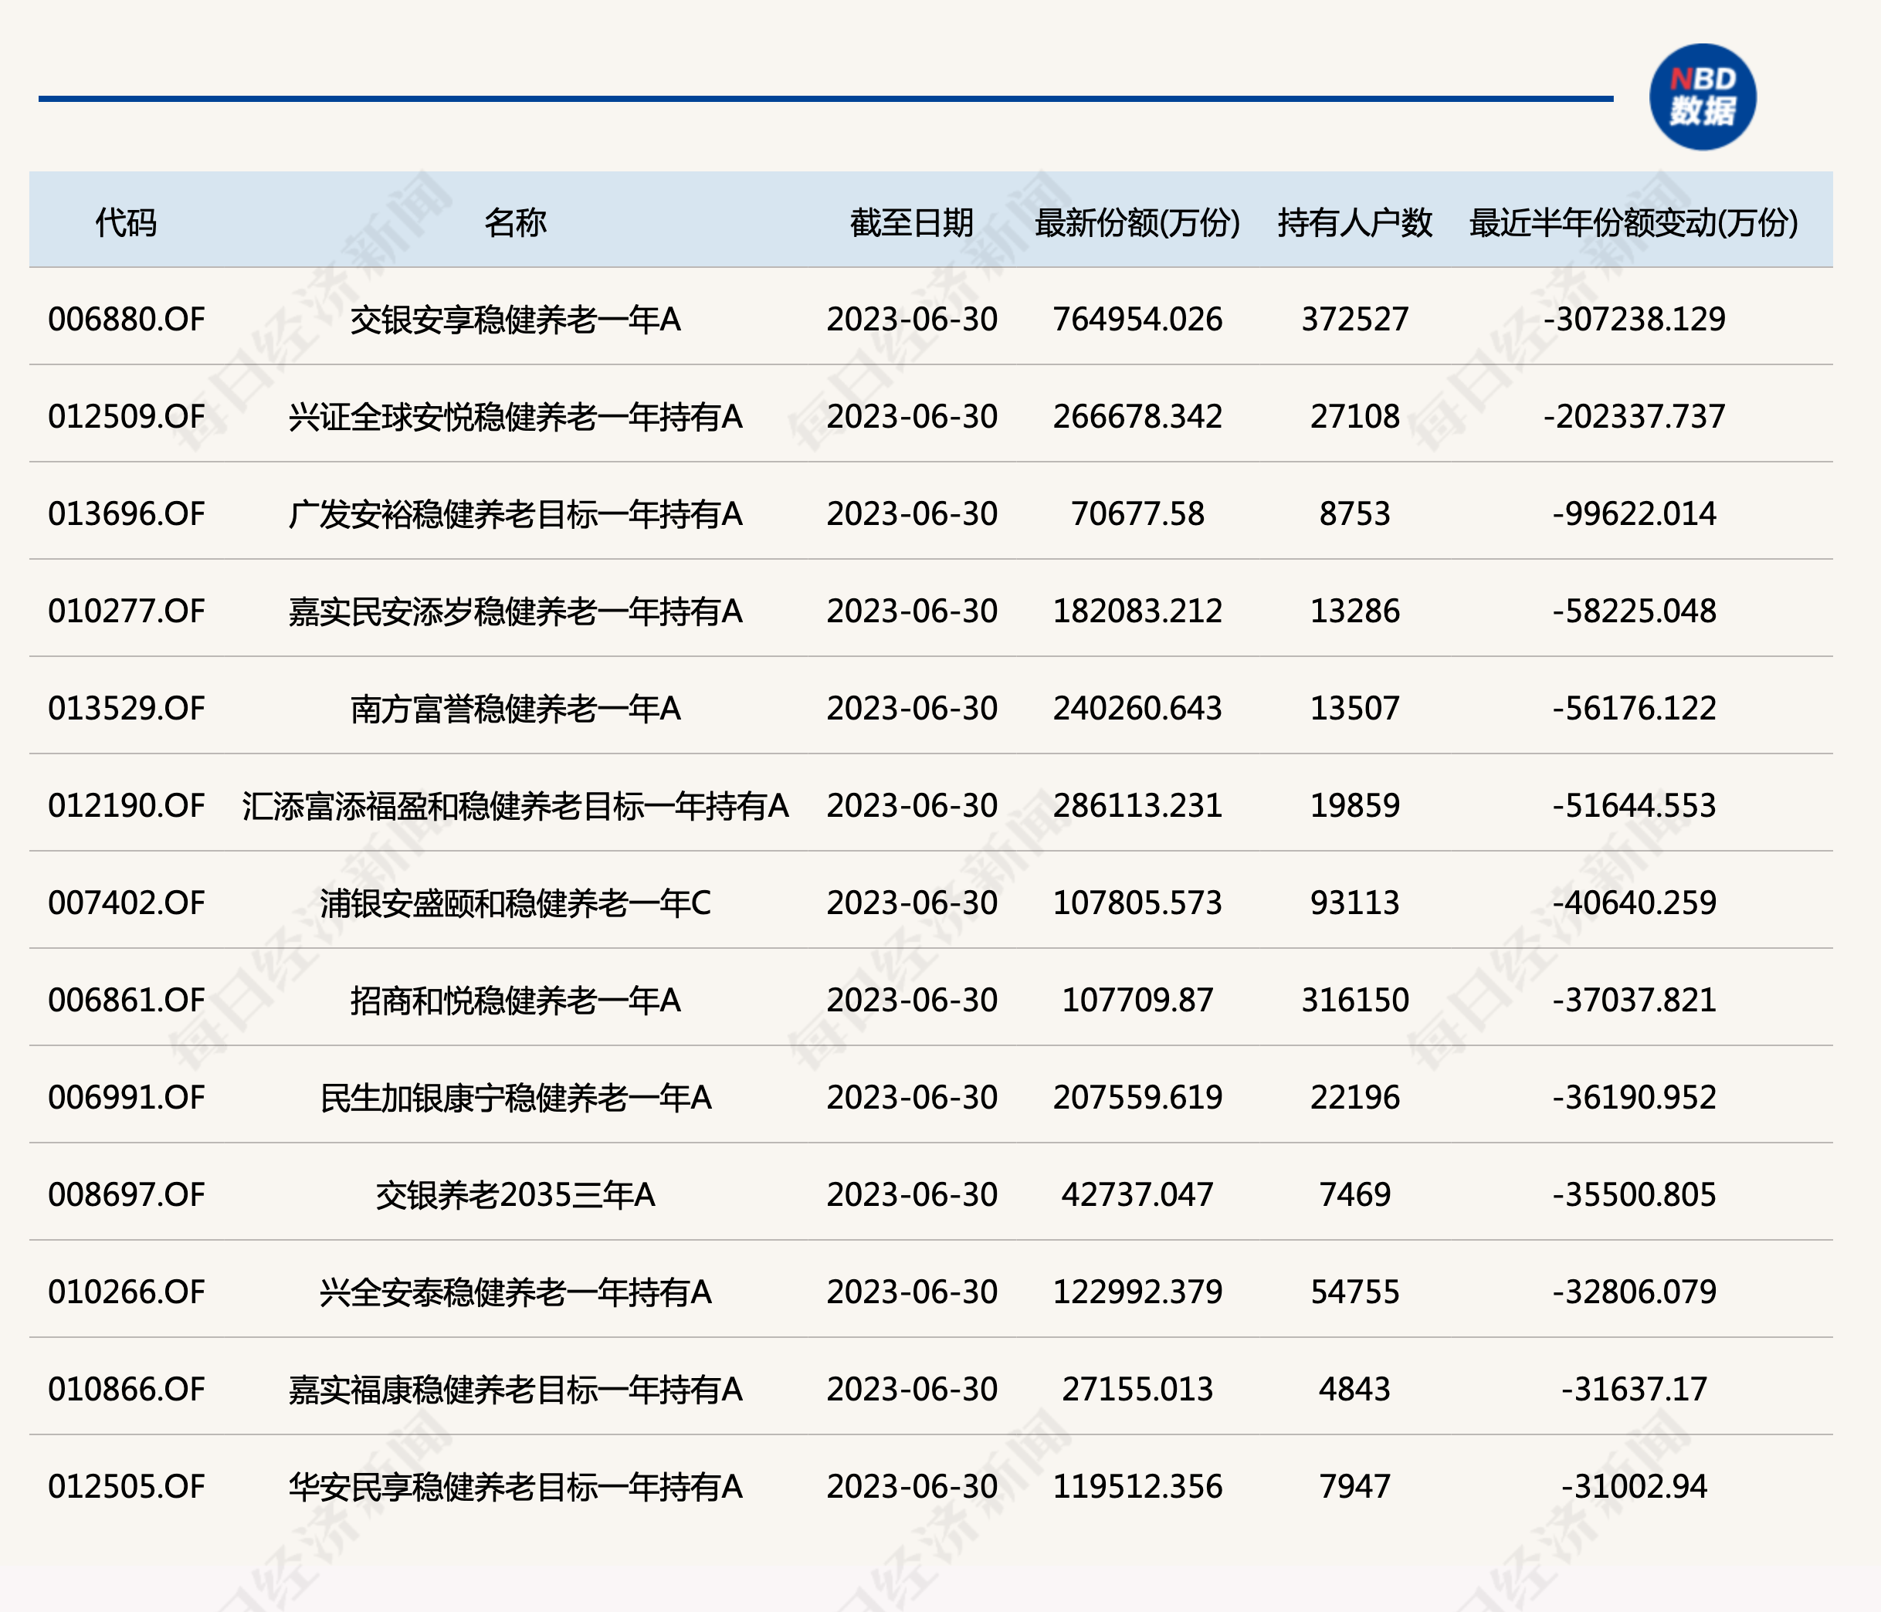Select the 持有人户数 column header
Viewport: 1881px width, 1612px height.
point(1354,222)
